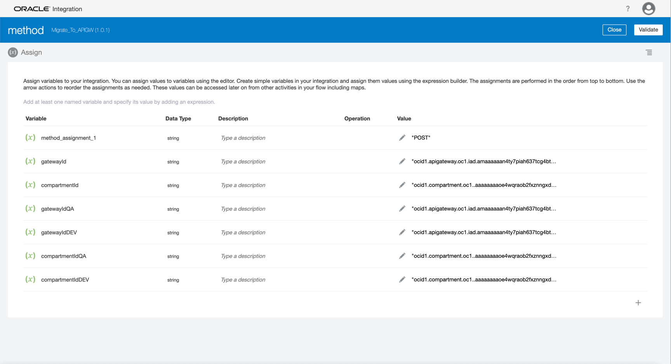Select the gatewayIdQA variable name
Viewport: 671px width, 364px height.
57,209
